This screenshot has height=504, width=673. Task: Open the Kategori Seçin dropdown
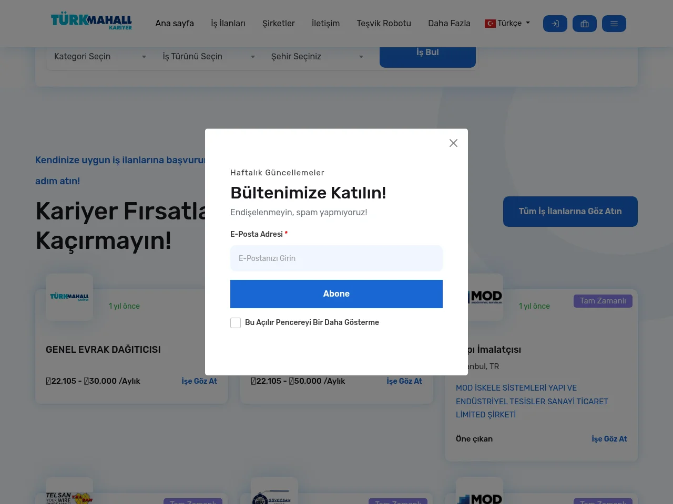[100, 57]
